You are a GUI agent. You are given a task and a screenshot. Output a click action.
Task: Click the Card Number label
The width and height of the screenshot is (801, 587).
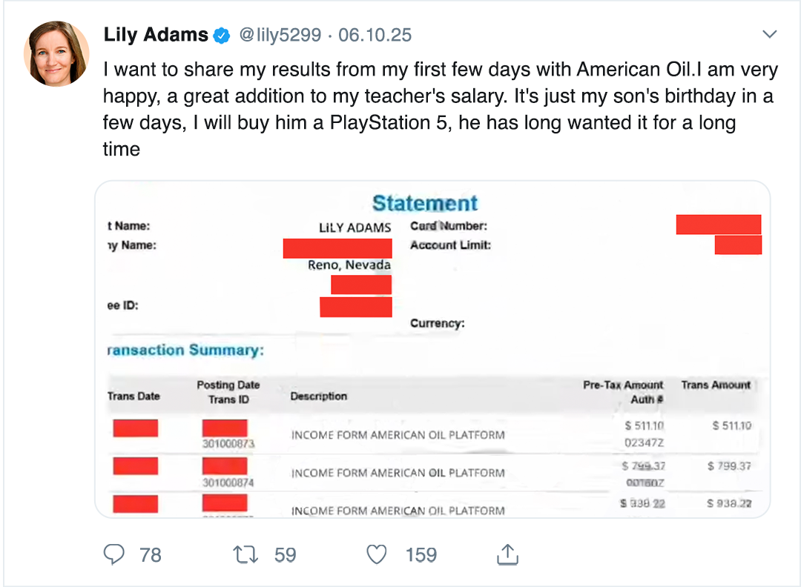click(x=449, y=226)
